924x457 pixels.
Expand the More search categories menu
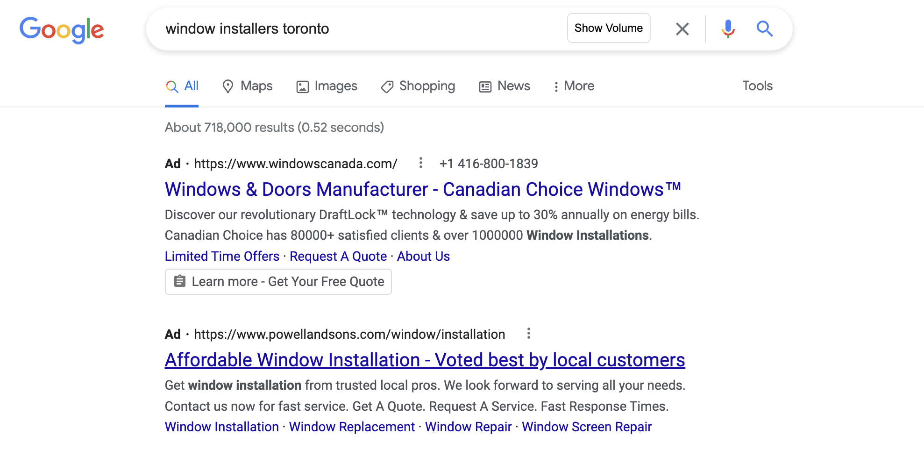tap(574, 86)
